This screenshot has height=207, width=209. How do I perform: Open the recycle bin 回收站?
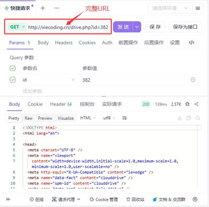(135, 199)
